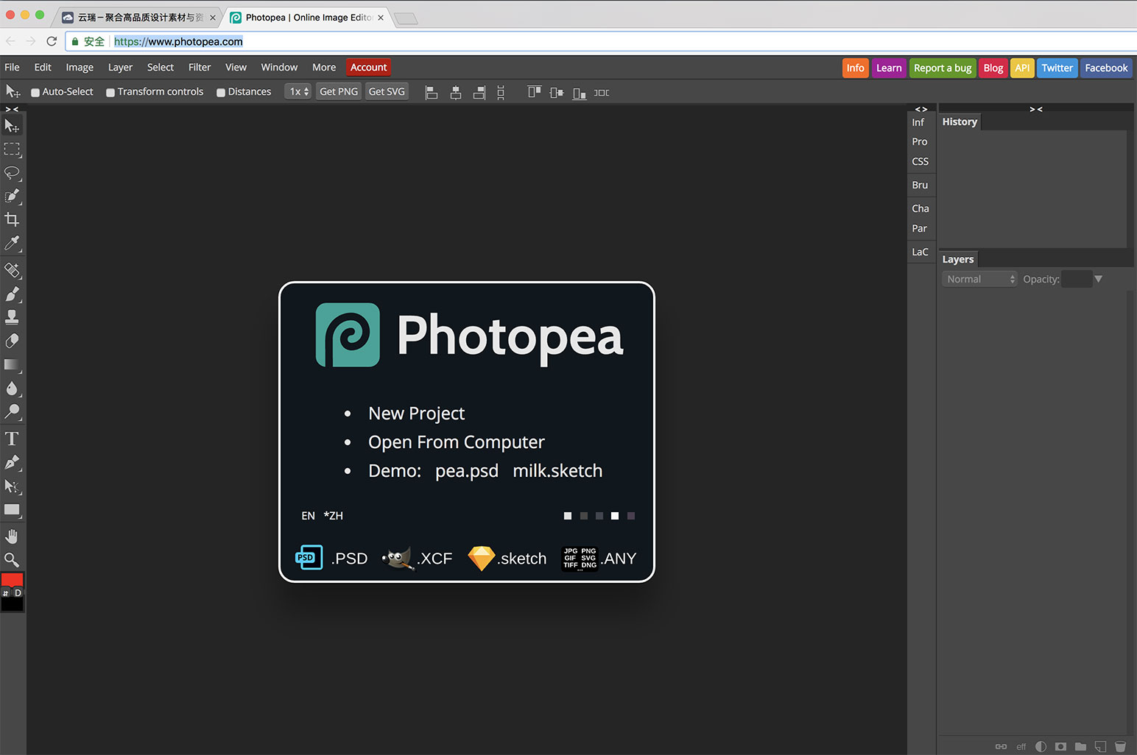Open the Opacity slider arrow
The height and width of the screenshot is (755, 1137).
click(1098, 279)
